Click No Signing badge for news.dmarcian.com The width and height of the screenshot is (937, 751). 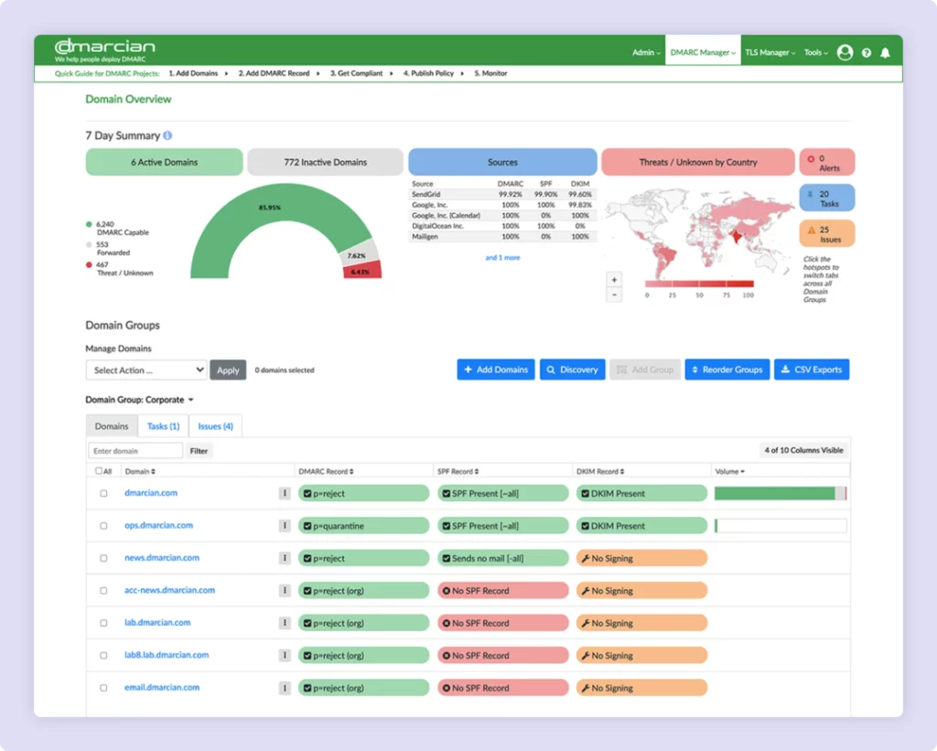click(x=641, y=558)
